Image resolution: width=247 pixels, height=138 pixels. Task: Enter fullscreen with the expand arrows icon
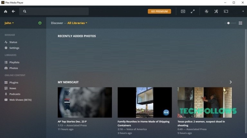pos(193,11)
